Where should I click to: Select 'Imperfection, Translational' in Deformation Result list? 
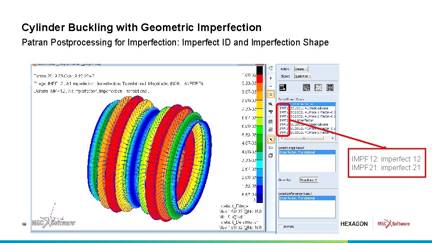(x=307, y=198)
